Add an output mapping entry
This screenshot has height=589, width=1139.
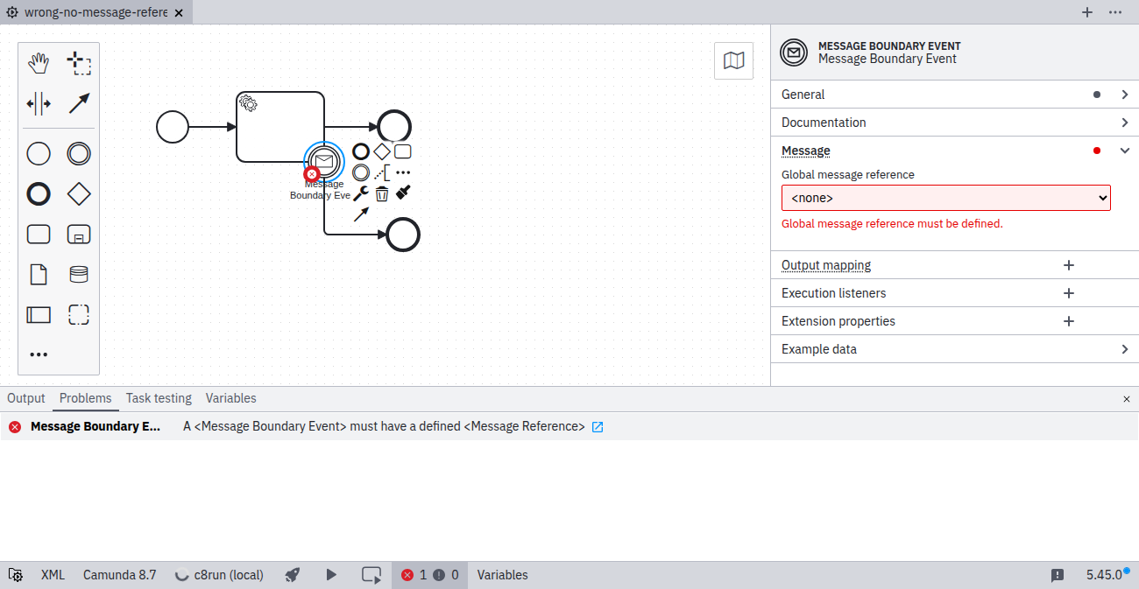click(x=1068, y=265)
